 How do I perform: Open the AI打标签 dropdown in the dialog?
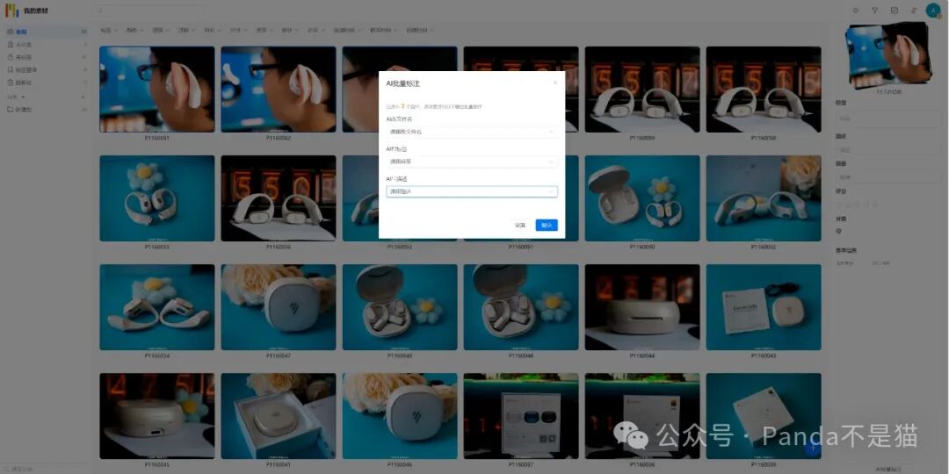(x=472, y=162)
